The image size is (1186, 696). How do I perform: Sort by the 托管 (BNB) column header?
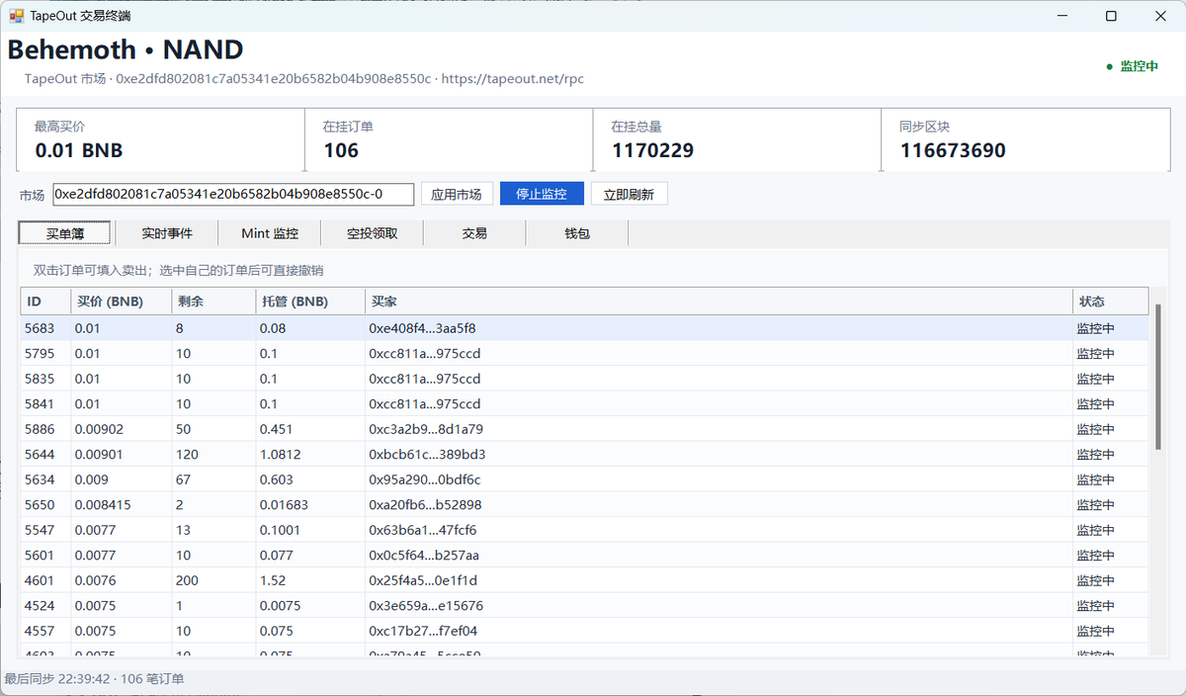[x=311, y=302]
